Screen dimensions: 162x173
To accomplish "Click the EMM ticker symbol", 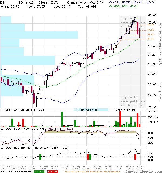I will [3, 2].
